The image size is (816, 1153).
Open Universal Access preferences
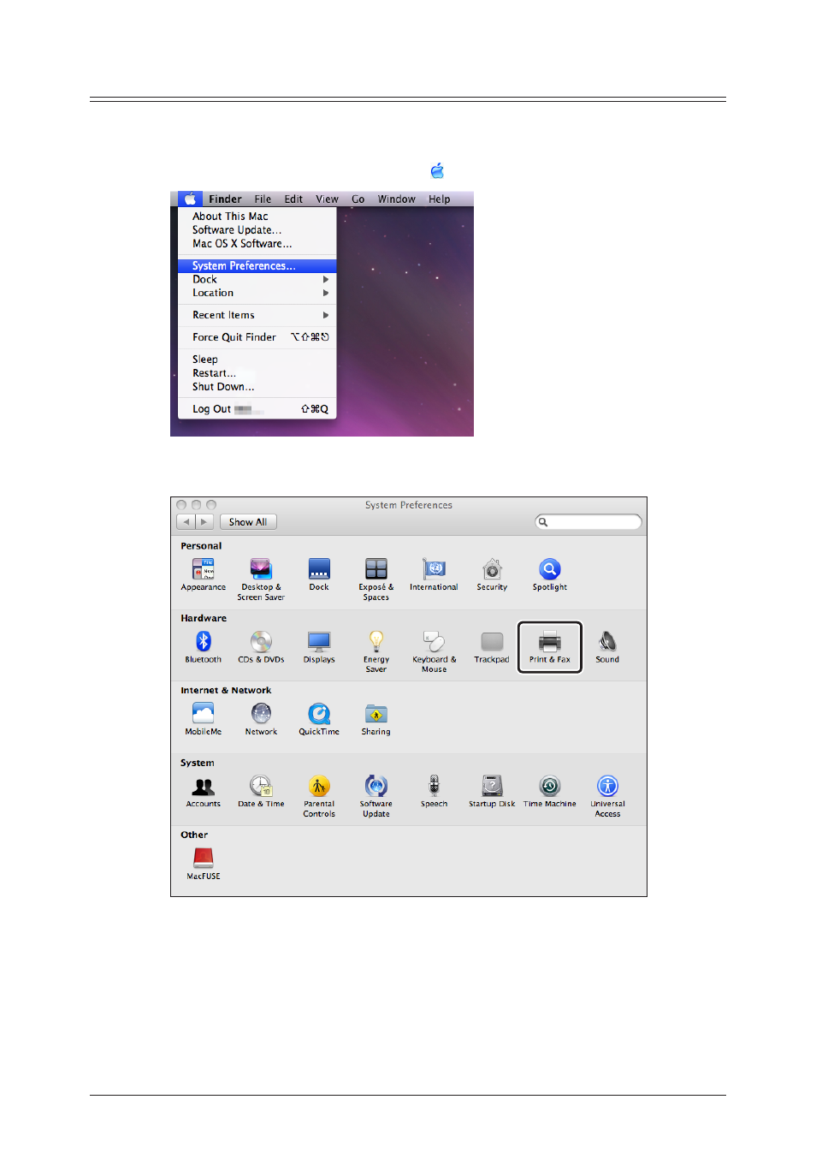click(607, 797)
